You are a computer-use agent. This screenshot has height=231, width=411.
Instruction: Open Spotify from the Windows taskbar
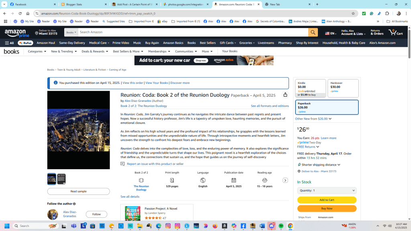tap(281, 226)
